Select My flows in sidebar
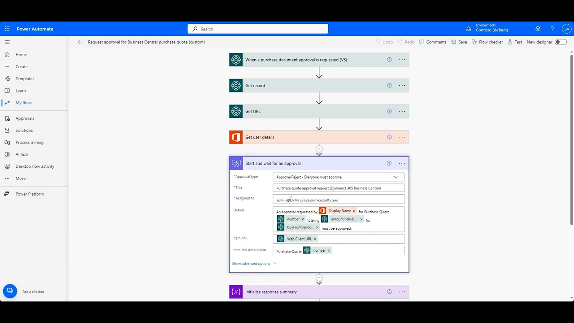Viewport: 574px width, 323px height. tap(24, 103)
